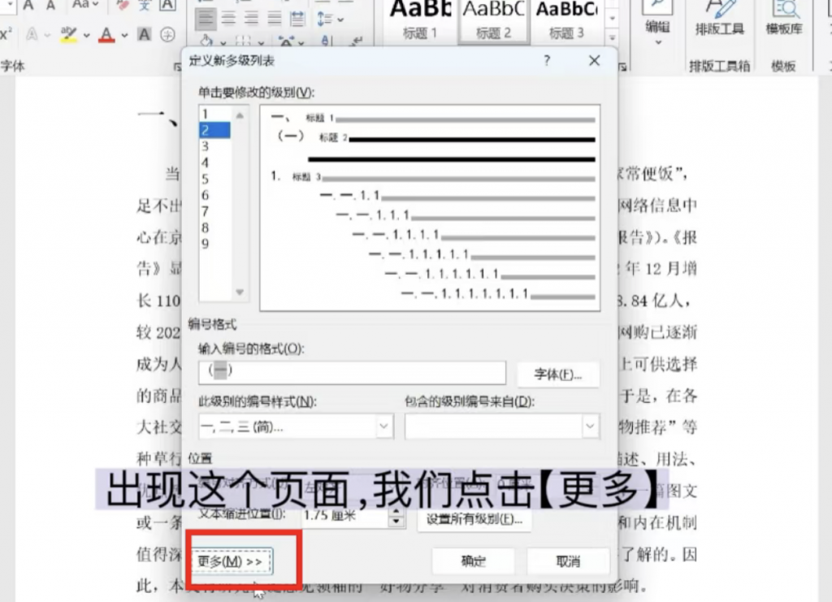Select the distributed alignment icon
The image size is (832, 602).
coord(297,19)
